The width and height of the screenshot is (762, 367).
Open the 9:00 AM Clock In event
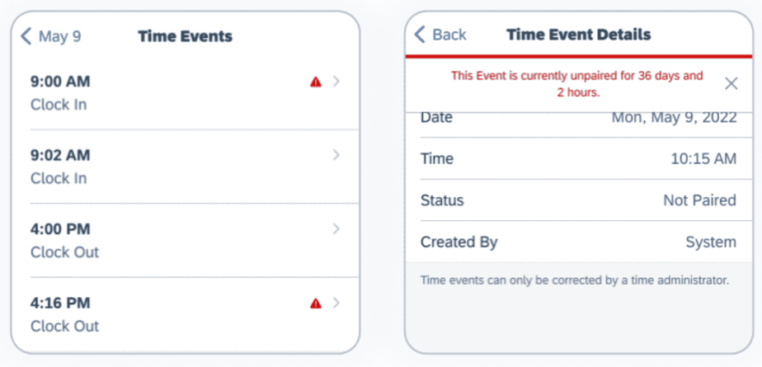(x=165, y=92)
